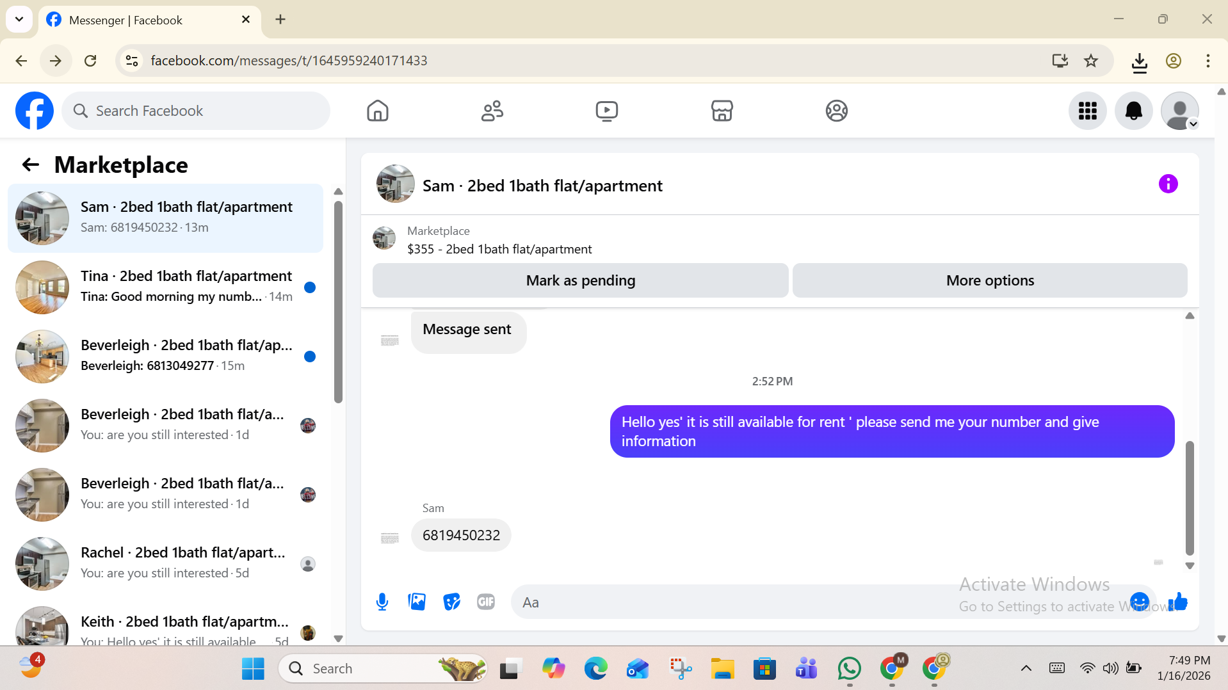
Task: Open the Marketplace storefront icon
Action: coord(722,111)
